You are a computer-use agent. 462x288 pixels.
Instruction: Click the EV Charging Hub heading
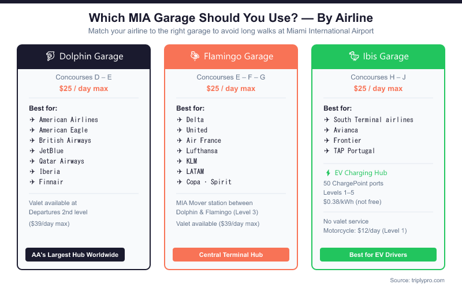(361, 173)
